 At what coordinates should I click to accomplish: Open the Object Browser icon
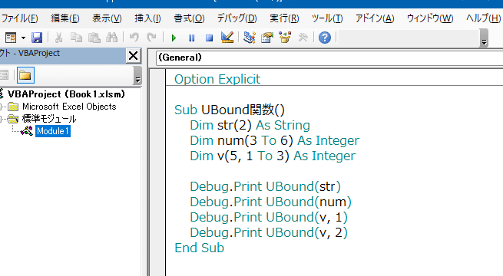click(285, 38)
